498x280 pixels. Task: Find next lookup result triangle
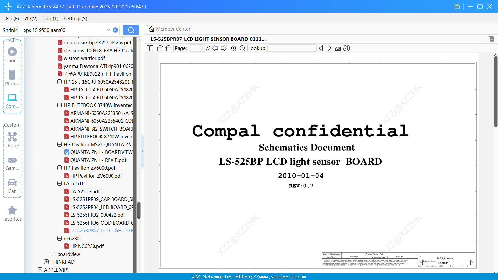[x=329, y=48]
